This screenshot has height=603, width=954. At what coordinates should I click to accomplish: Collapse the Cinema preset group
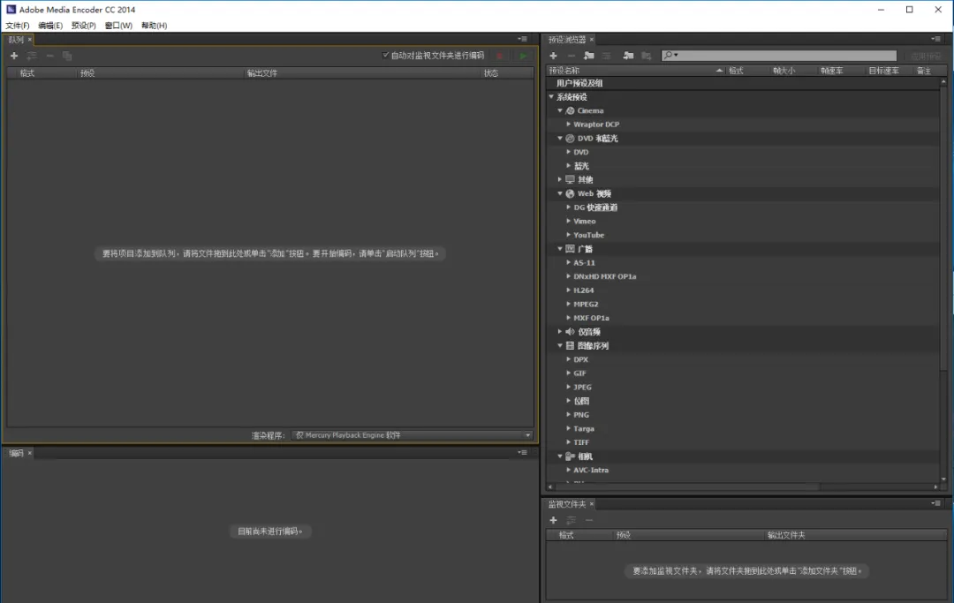[560, 110]
